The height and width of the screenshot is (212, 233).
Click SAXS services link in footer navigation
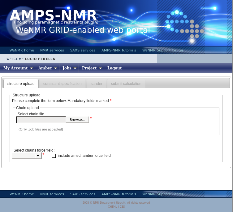click(x=83, y=194)
